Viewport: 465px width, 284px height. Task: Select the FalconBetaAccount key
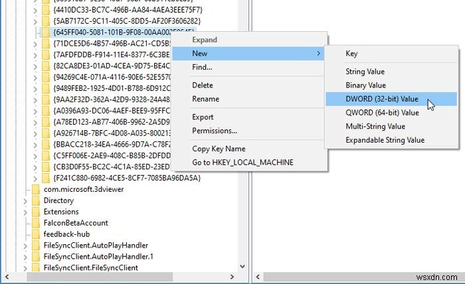76,223
